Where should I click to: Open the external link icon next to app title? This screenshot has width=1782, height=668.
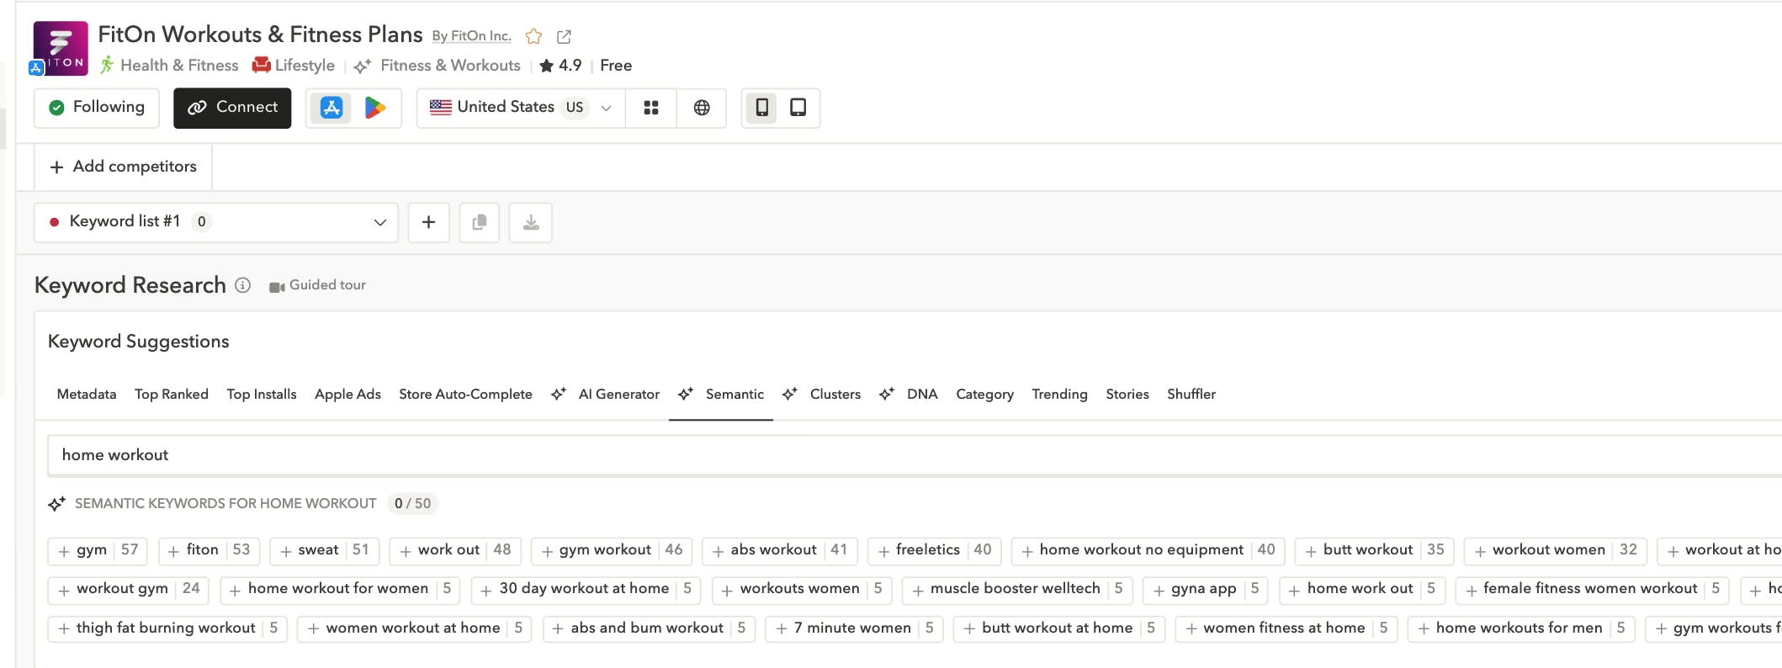click(x=564, y=36)
